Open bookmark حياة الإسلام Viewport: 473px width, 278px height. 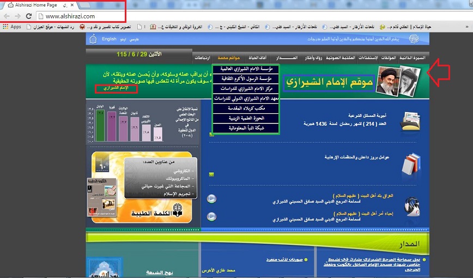click(406, 27)
